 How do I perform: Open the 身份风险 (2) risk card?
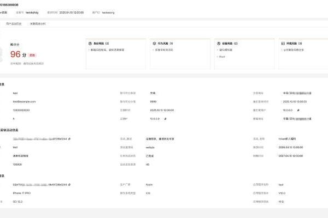click(x=116, y=54)
